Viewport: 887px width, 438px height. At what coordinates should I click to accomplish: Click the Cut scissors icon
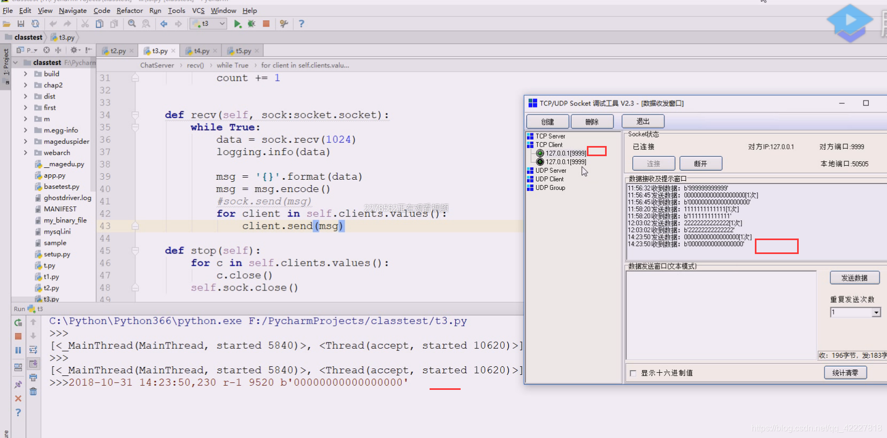[x=85, y=24]
